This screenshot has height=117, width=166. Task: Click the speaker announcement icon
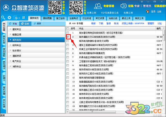pos(123,6)
